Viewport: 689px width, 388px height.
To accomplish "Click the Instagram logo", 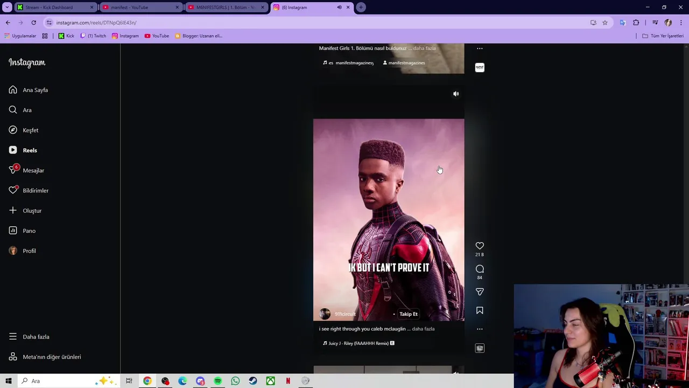I will (x=27, y=63).
